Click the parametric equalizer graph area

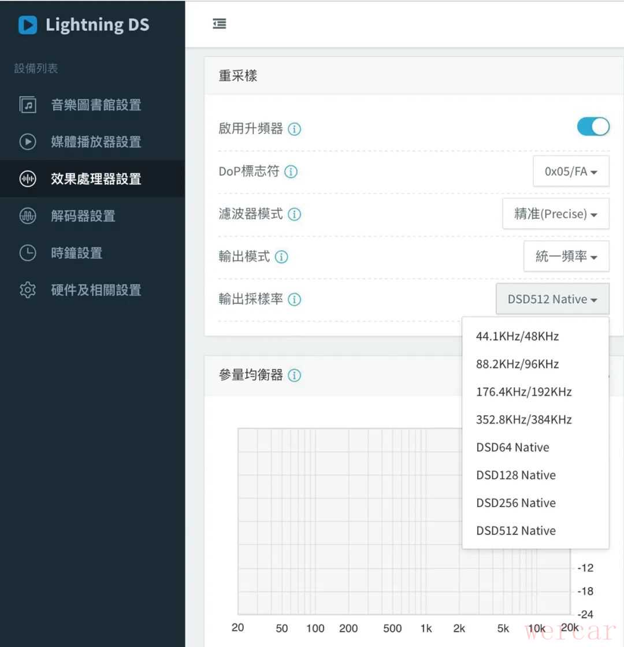[x=347, y=520]
